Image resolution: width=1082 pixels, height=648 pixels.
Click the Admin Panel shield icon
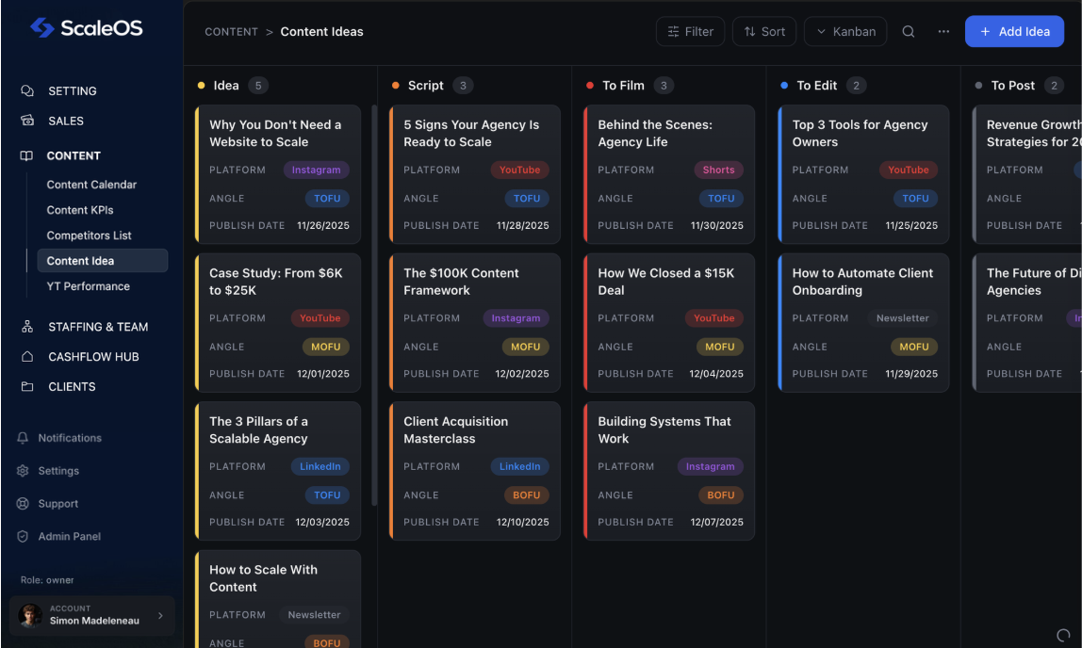(x=23, y=536)
